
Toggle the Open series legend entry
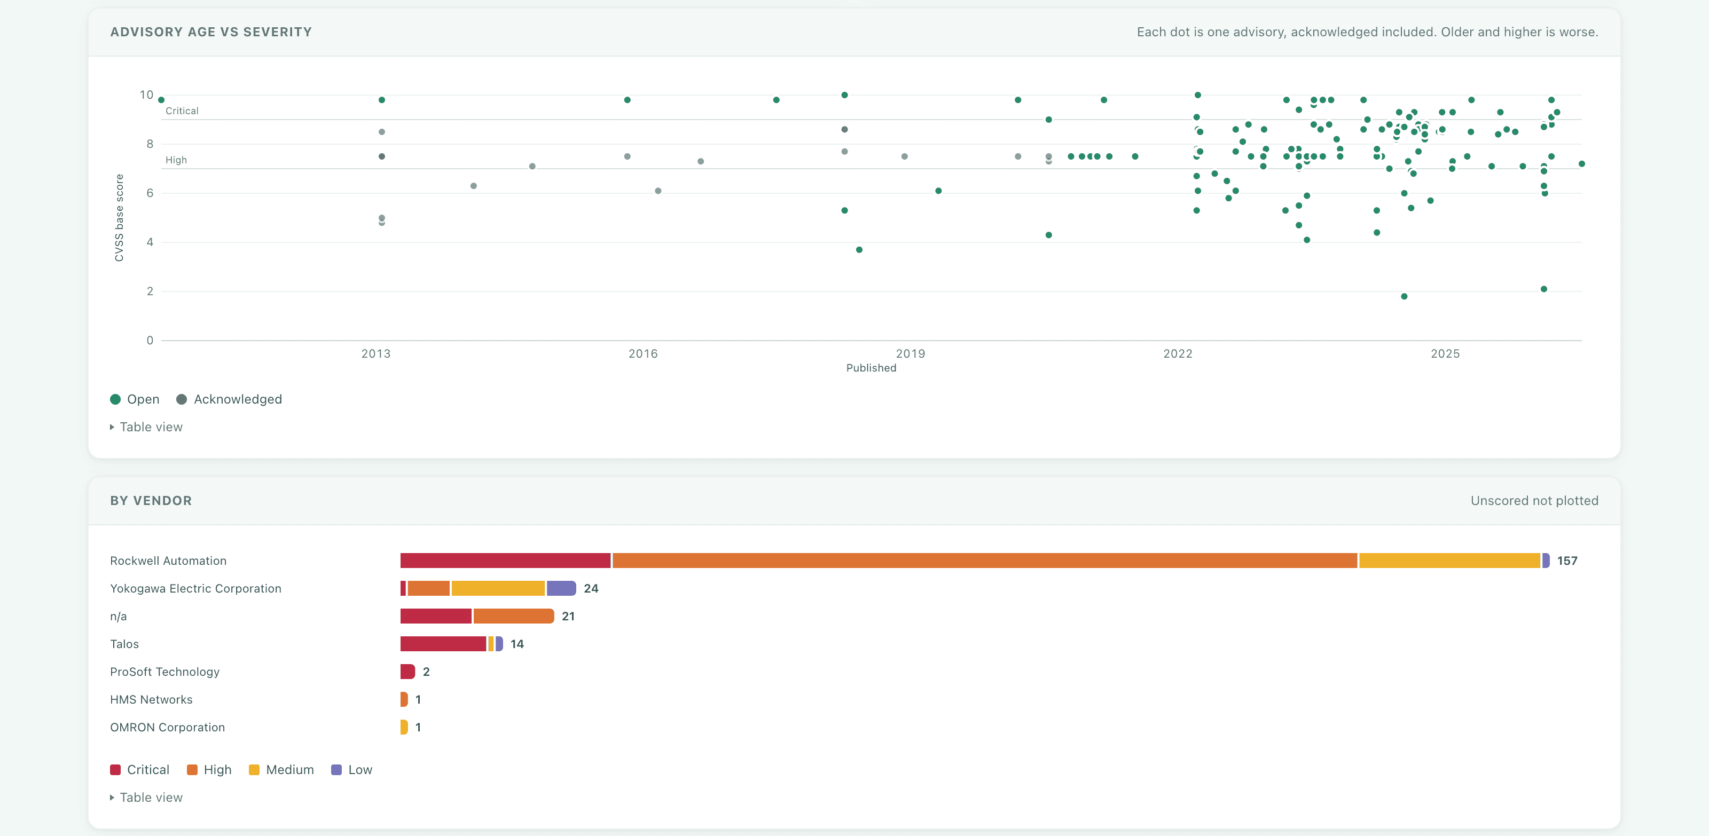135,399
